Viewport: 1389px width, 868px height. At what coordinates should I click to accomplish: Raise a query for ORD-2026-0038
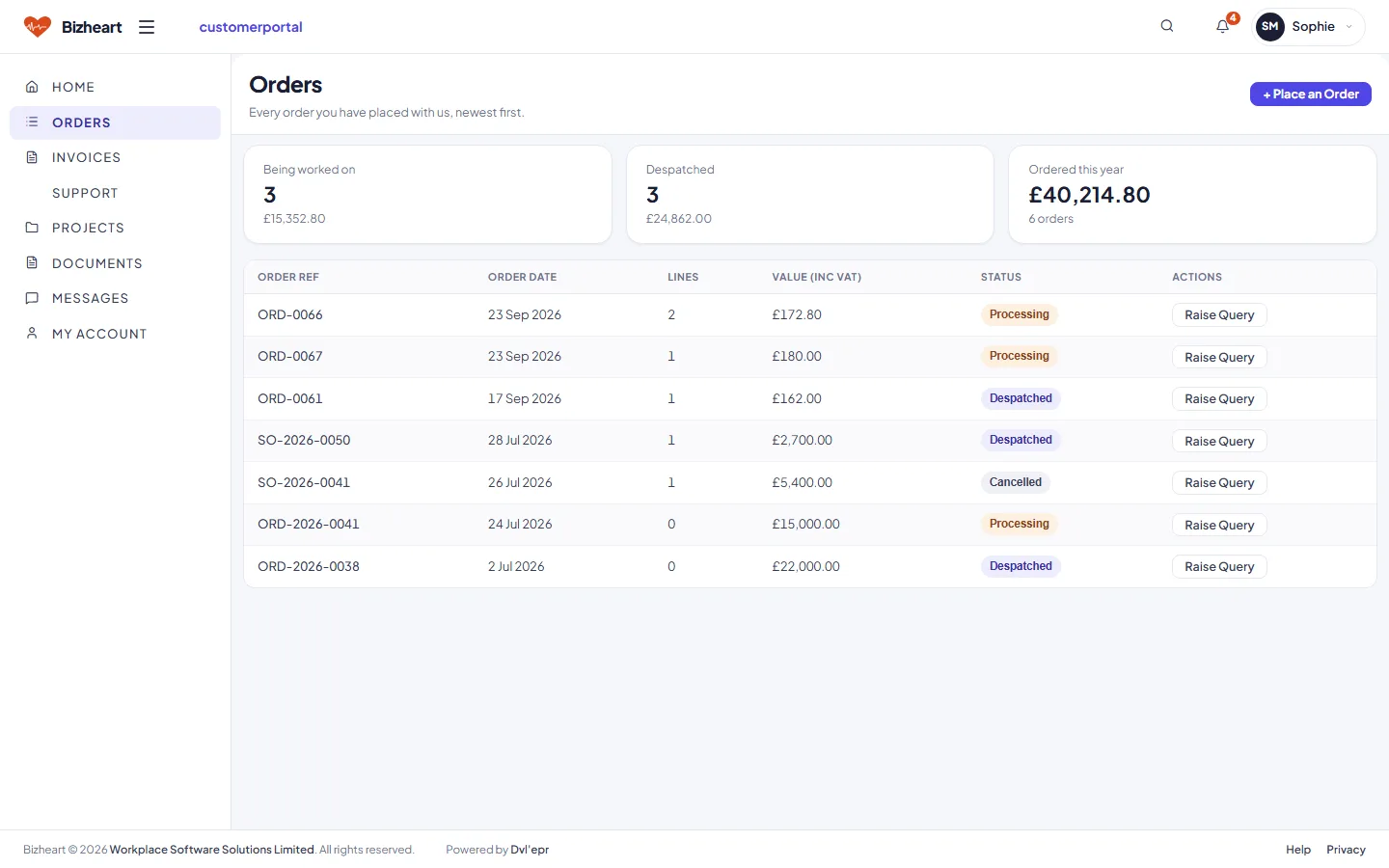[1219, 567]
